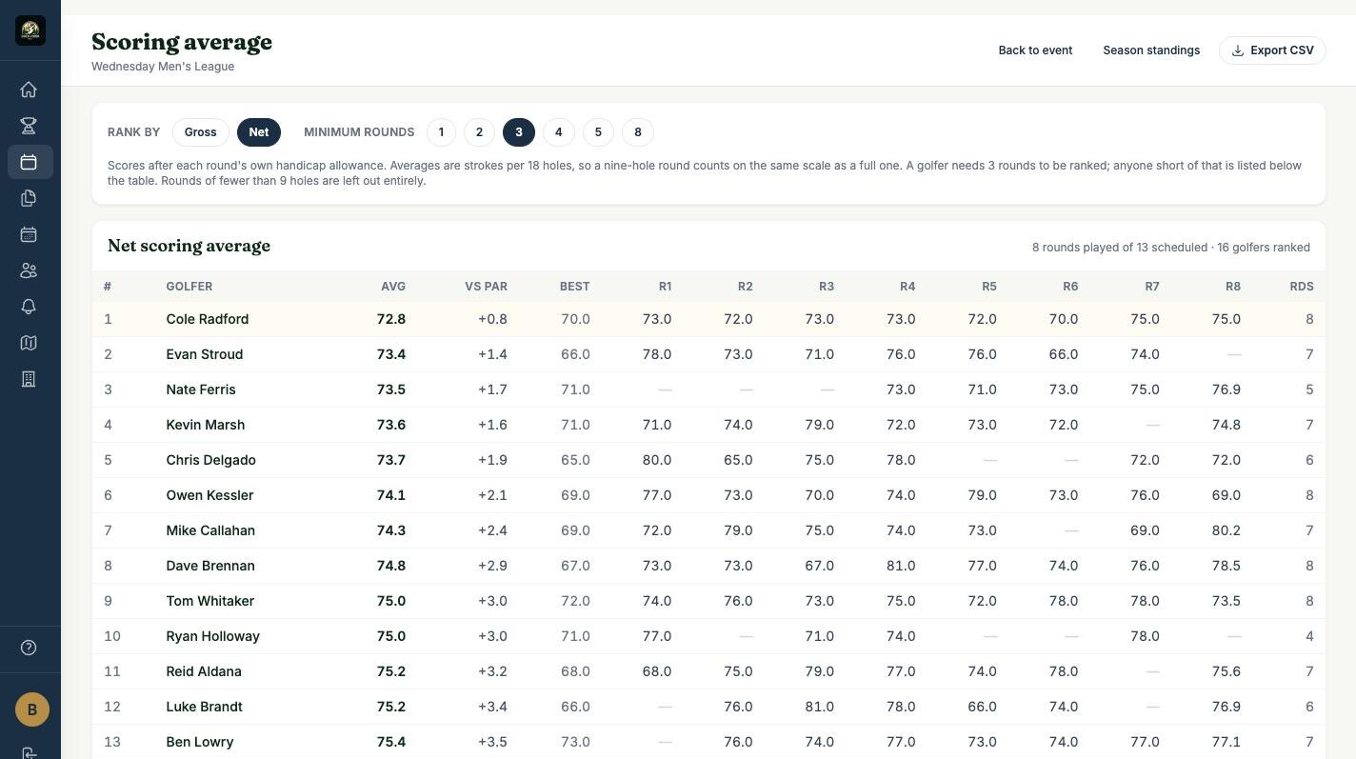Open the help question mark icon

(x=29, y=648)
